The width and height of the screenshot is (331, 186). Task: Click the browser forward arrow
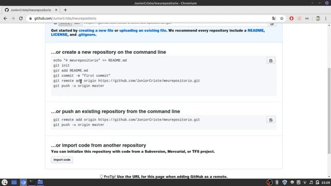point(13,19)
